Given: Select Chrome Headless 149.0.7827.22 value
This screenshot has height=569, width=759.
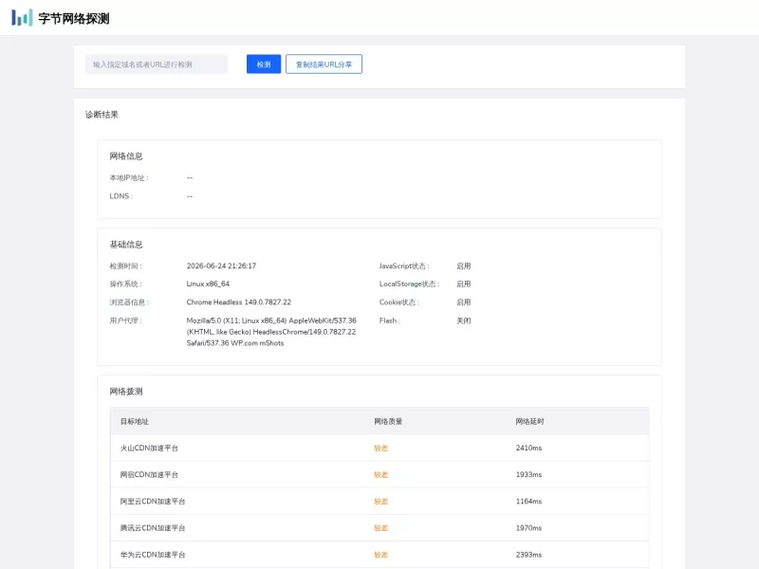Looking at the screenshot, I should coord(239,302).
